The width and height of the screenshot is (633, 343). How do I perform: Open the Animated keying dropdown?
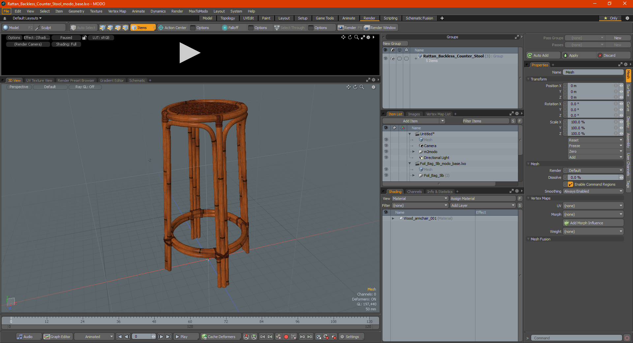(94, 337)
